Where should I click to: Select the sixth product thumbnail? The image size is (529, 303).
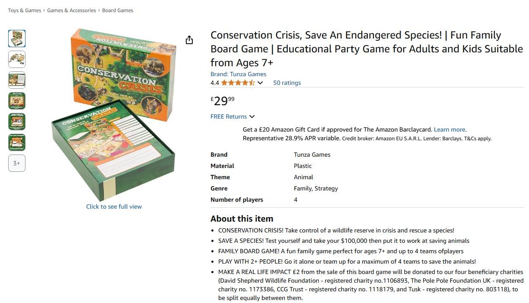coord(17,142)
